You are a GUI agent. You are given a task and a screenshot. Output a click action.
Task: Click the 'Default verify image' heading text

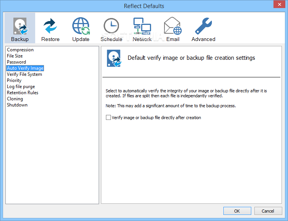coord(191,58)
